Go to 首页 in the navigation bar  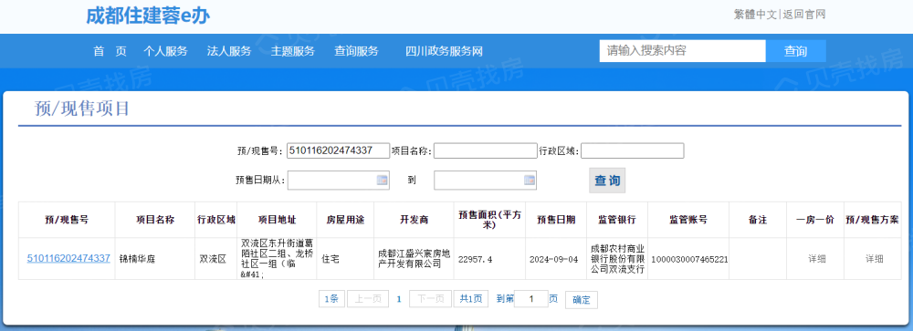[x=110, y=51]
